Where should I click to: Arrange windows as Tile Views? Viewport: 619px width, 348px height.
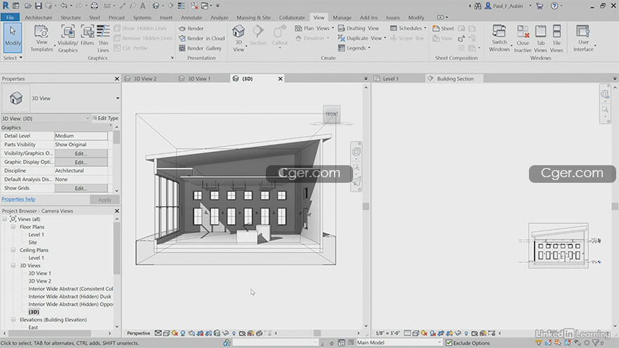click(556, 38)
